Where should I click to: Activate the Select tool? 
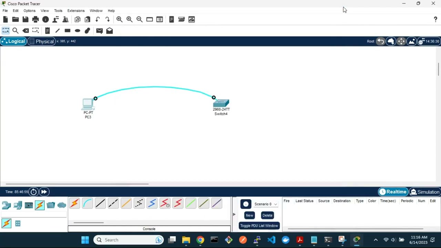[6, 31]
